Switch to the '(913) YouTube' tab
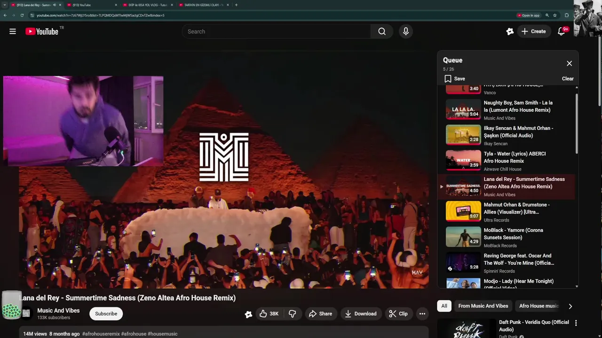The height and width of the screenshot is (338, 602). pos(92,5)
